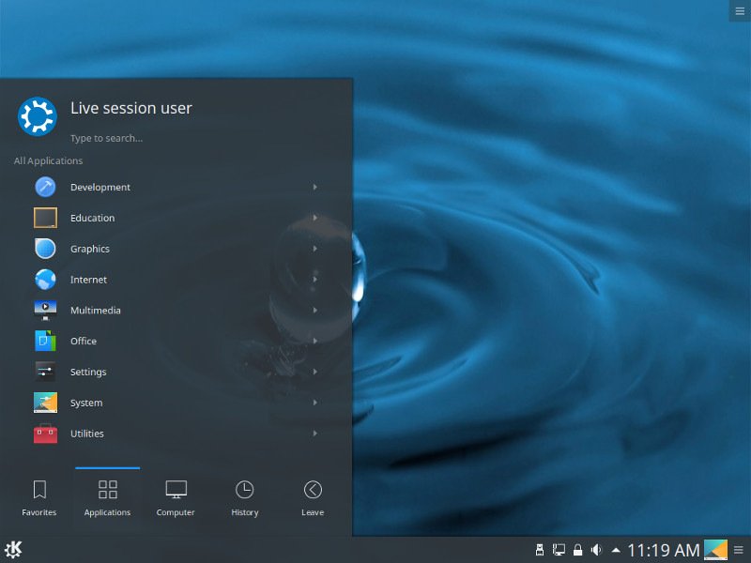Switch to the Computer tab

coord(176,498)
